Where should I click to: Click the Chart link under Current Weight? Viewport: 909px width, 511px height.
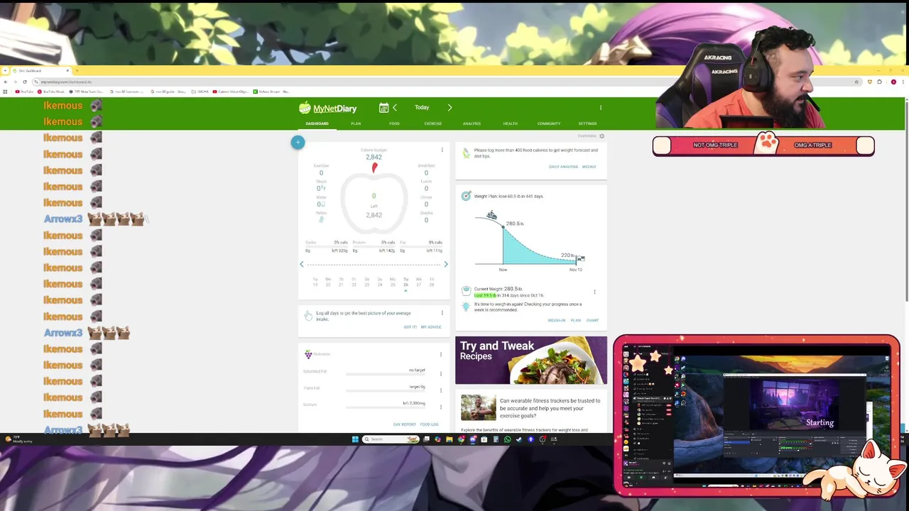pyautogui.click(x=592, y=320)
